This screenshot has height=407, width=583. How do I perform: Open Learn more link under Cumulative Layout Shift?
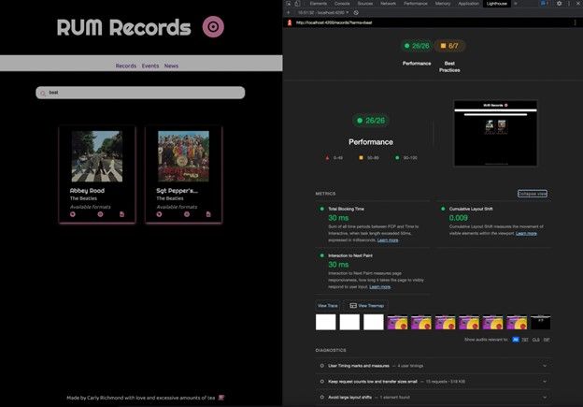[526, 234]
